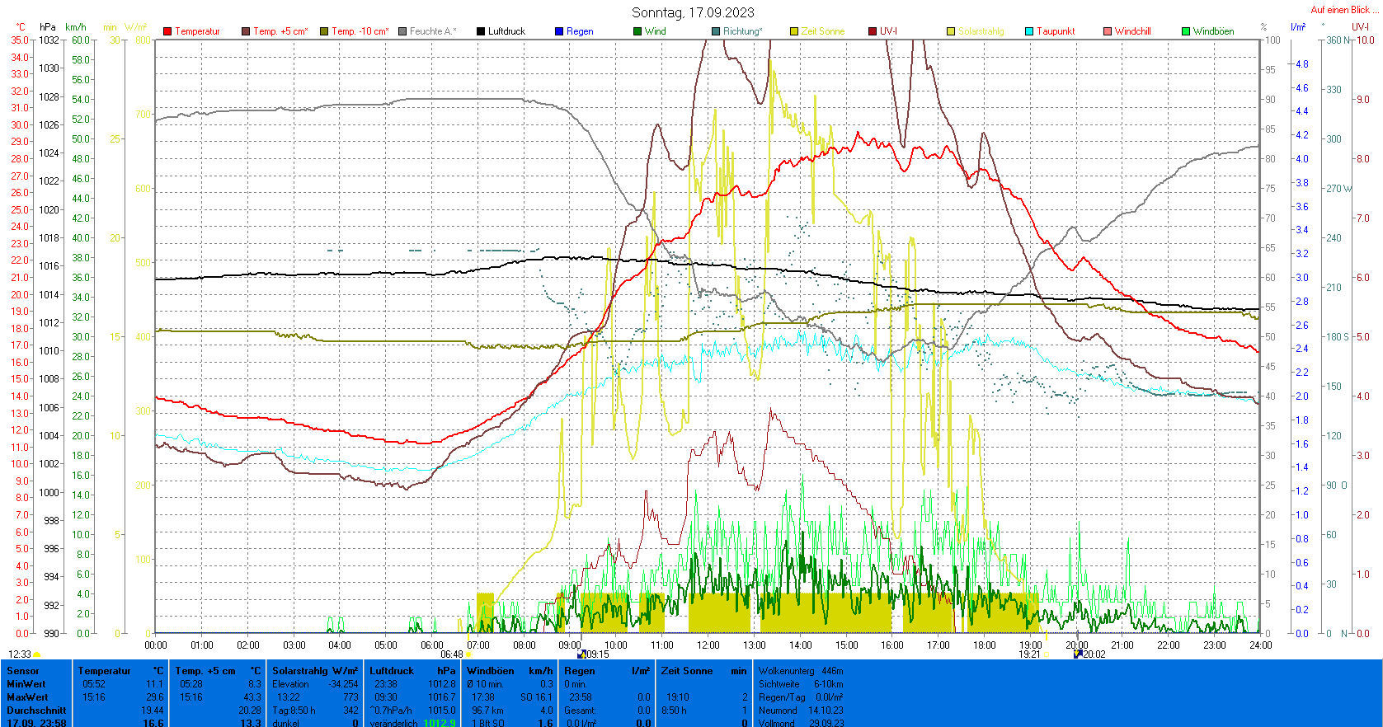Click the max temperature value 29.6

point(154,697)
